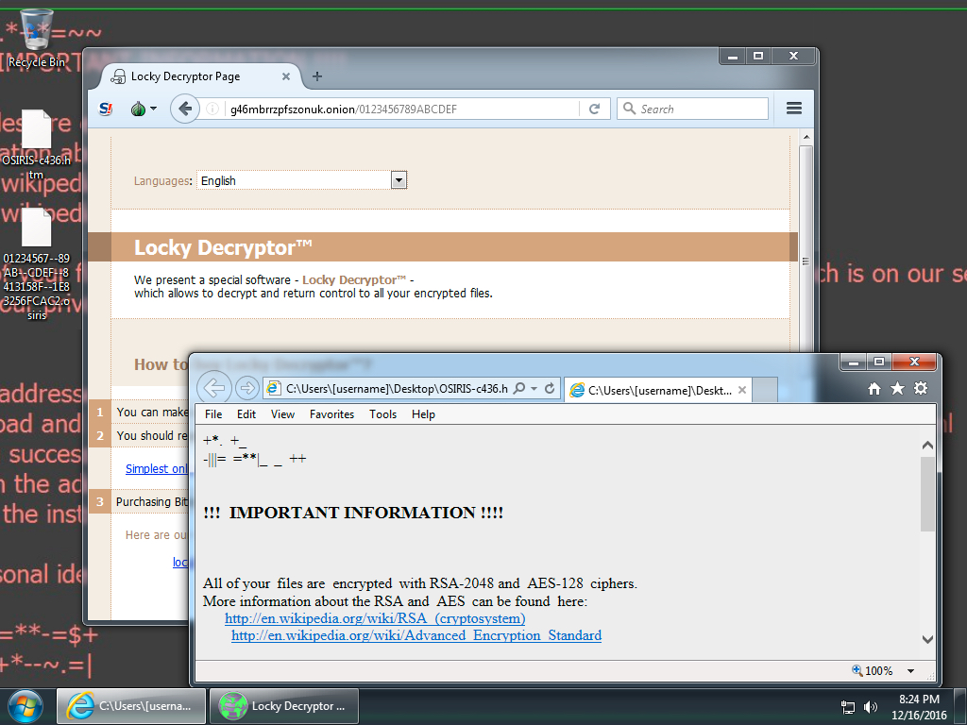
Task: Close the IE tab showing OSIRIS file
Action: point(742,390)
